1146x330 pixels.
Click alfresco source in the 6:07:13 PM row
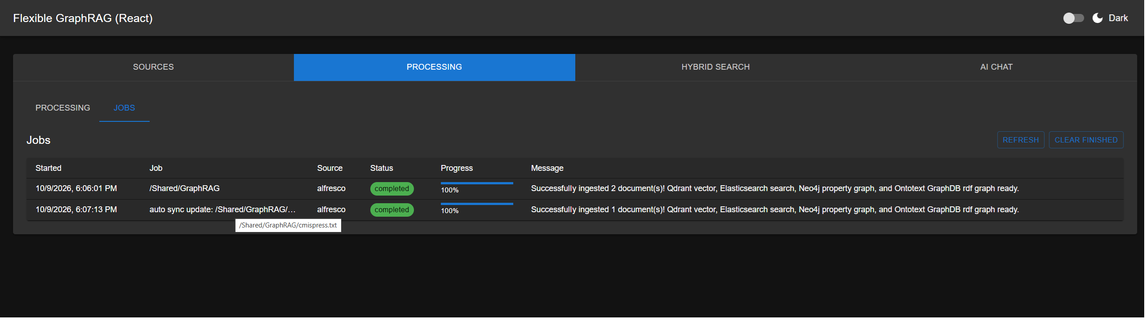[331, 210]
